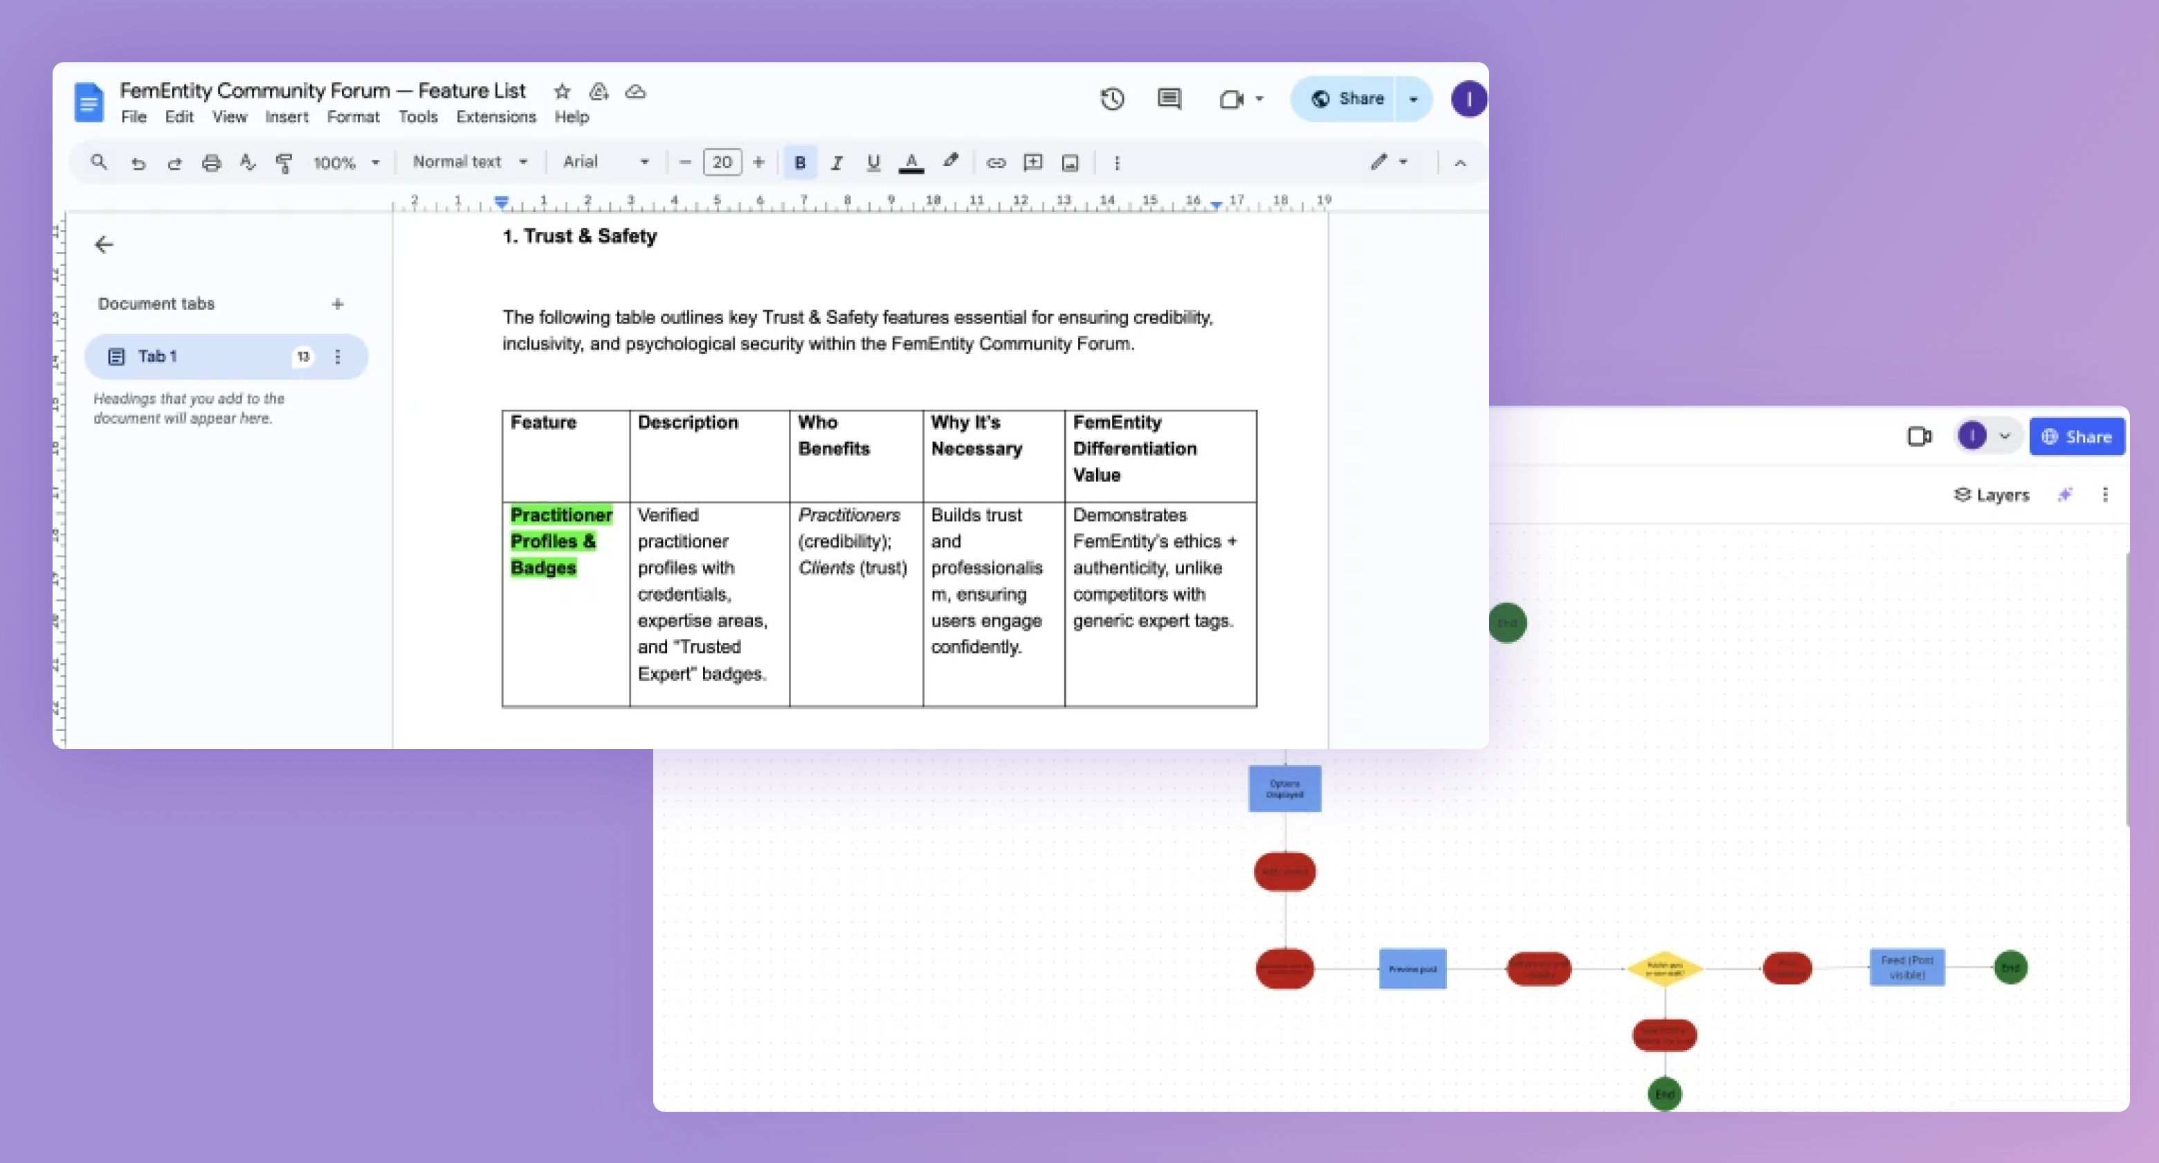Redo the last action

pos(174,163)
